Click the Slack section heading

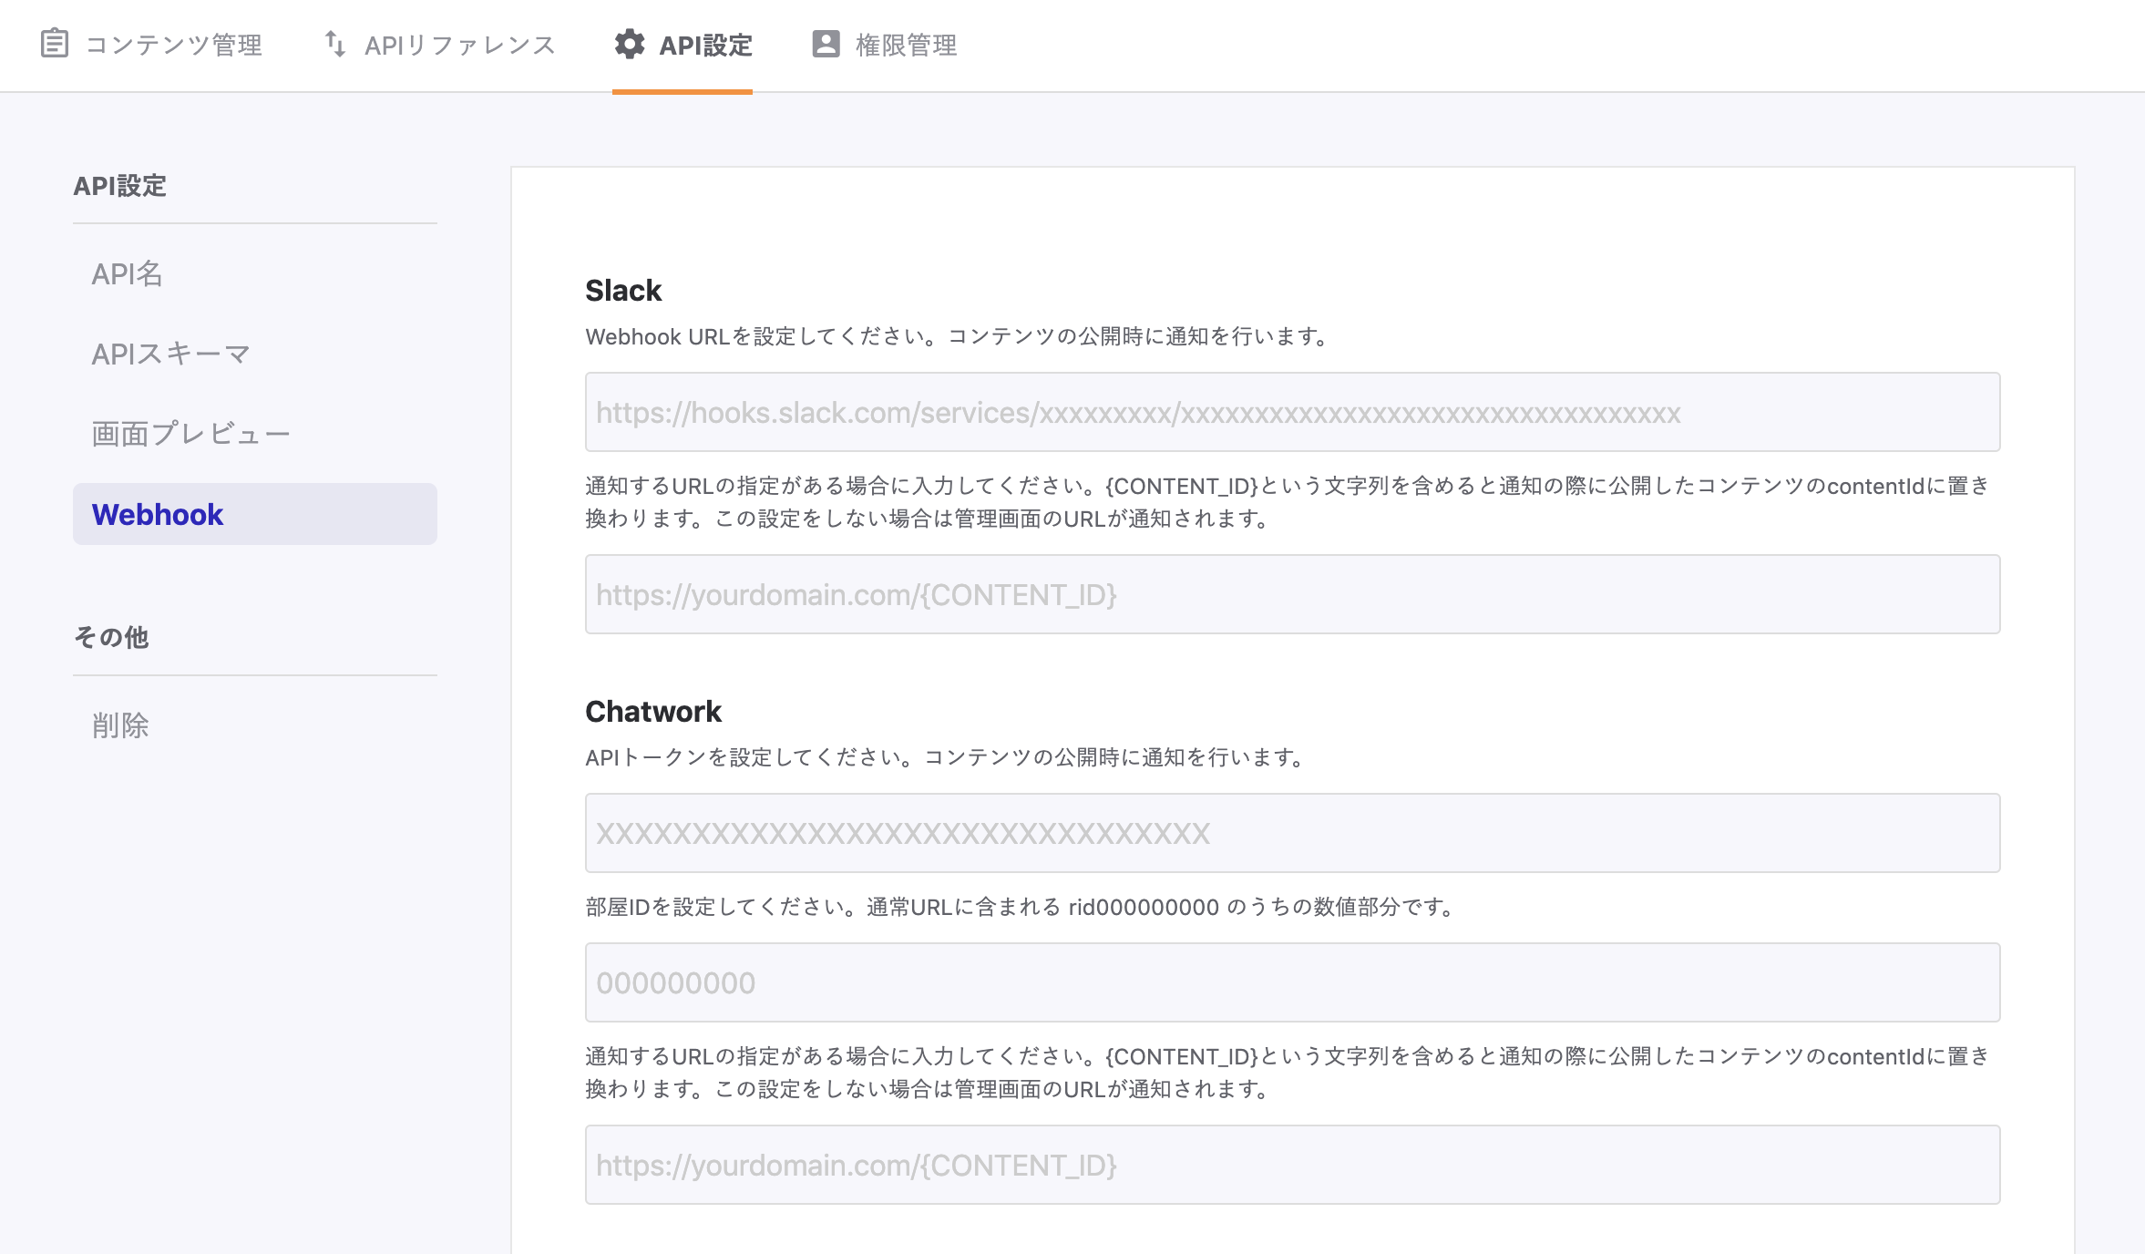tap(623, 291)
